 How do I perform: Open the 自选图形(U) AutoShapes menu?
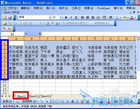tap(30, 101)
